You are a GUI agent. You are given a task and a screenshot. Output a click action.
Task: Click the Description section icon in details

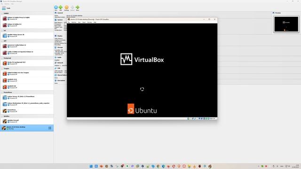pos(55,80)
